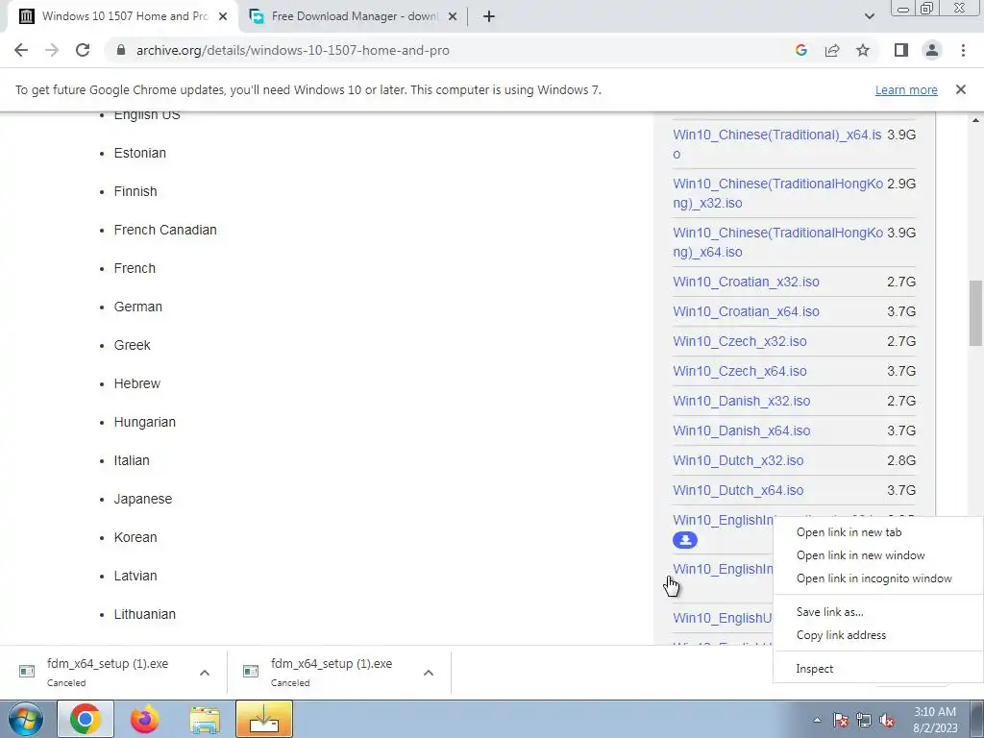Viewport: 984px width, 738px height.
Task: Click the Korean list item
Action: (135, 537)
